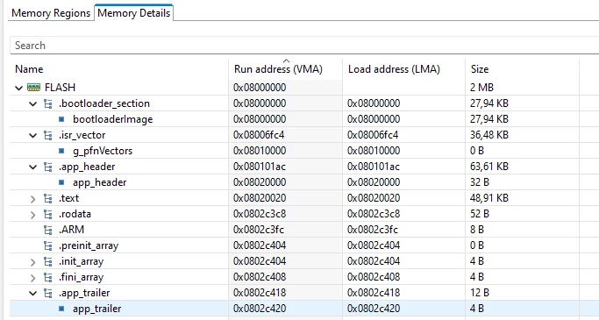Click the .app_header section icon

pyautogui.click(x=48, y=167)
